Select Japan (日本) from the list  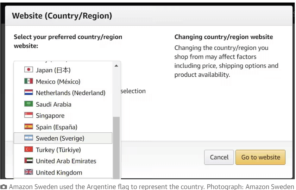point(53,70)
